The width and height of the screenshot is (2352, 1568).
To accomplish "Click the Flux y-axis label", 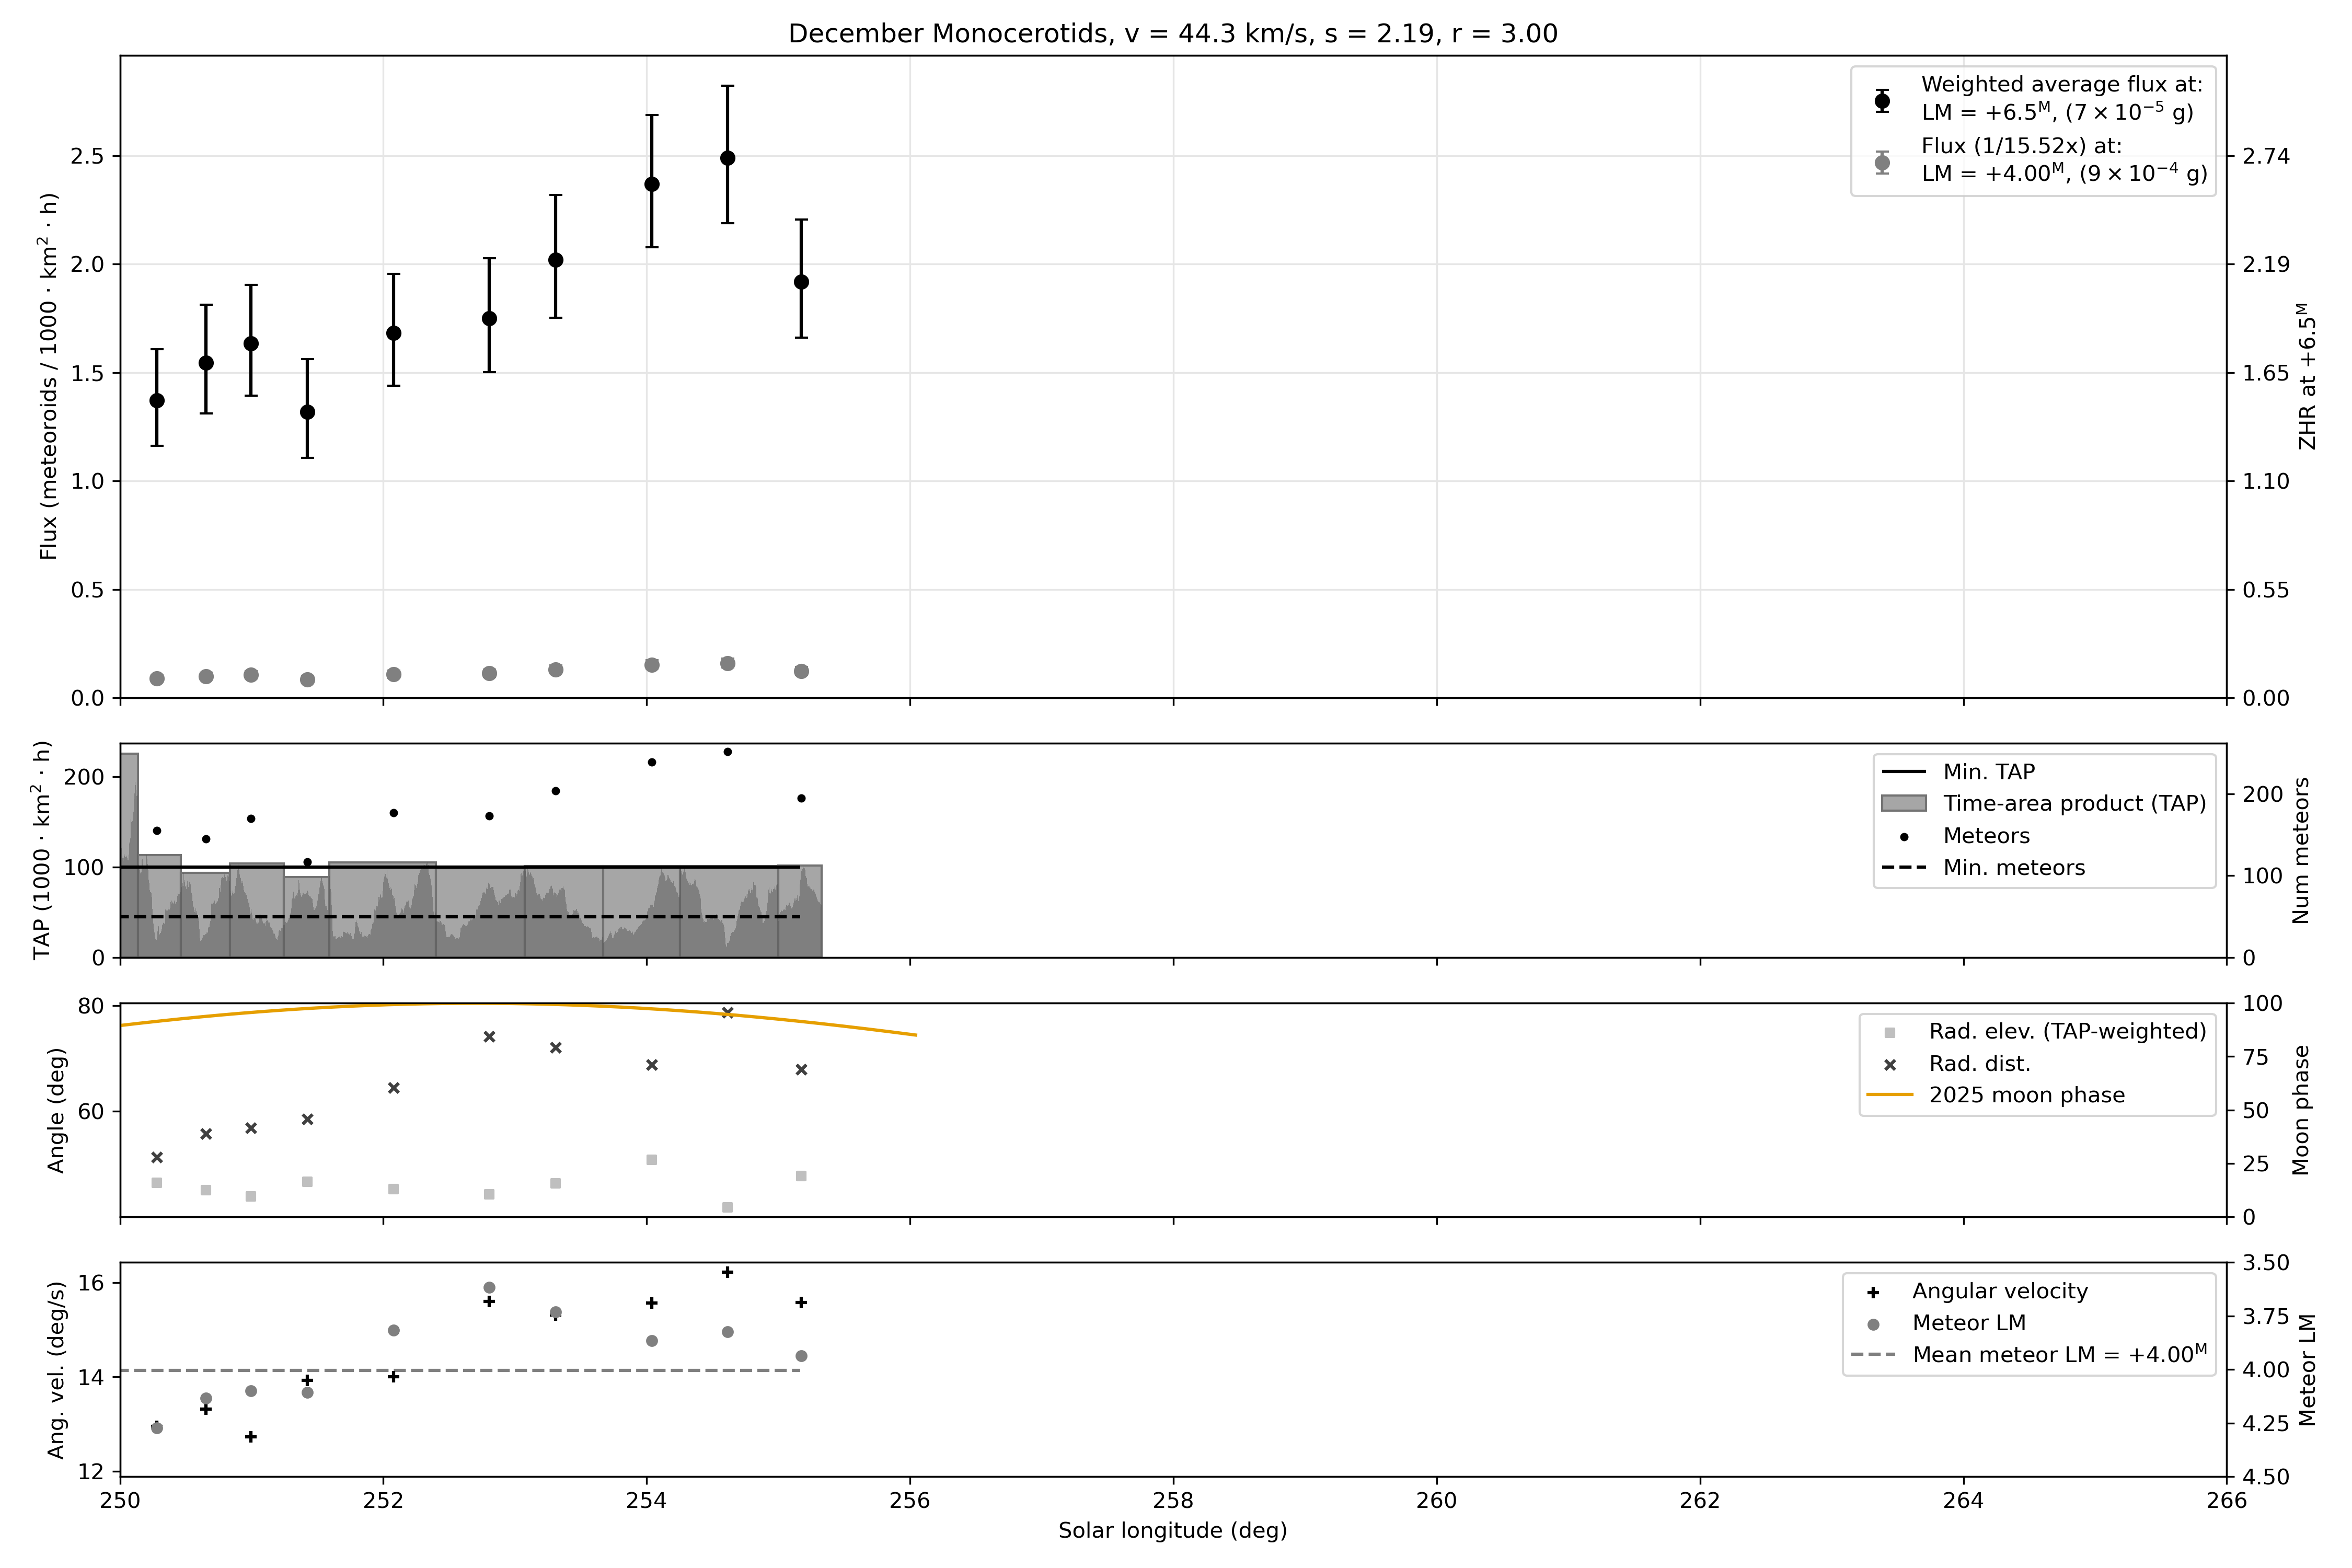I will [x=48, y=377].
